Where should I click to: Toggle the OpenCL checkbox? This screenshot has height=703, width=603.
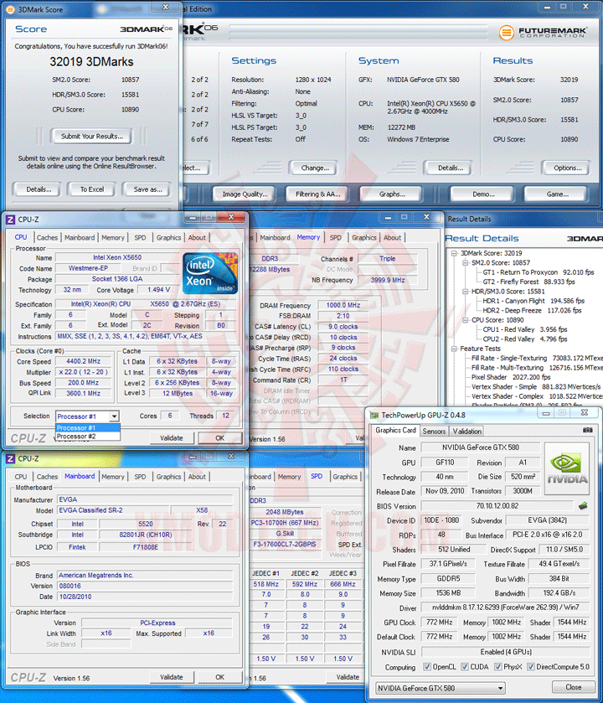click(427, 667)
